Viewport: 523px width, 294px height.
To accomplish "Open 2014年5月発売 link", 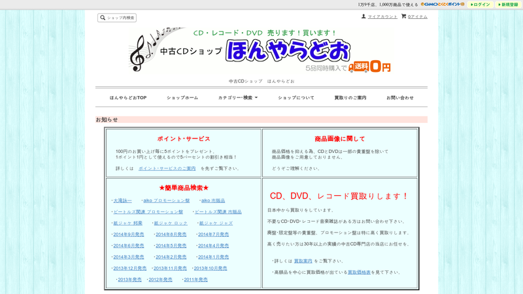I will (171, 246).
